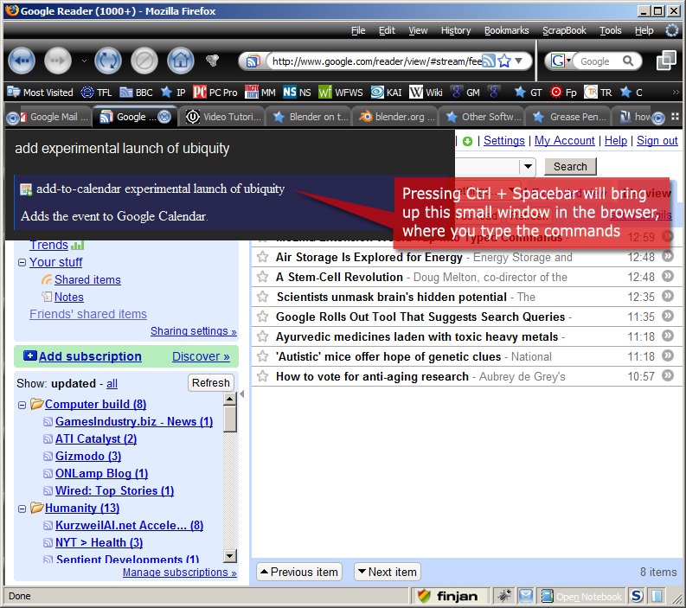Collapse the sidebar with the arrow handle
The height and width of the screenshot is (608, 686).
click(x=242, y=394)
